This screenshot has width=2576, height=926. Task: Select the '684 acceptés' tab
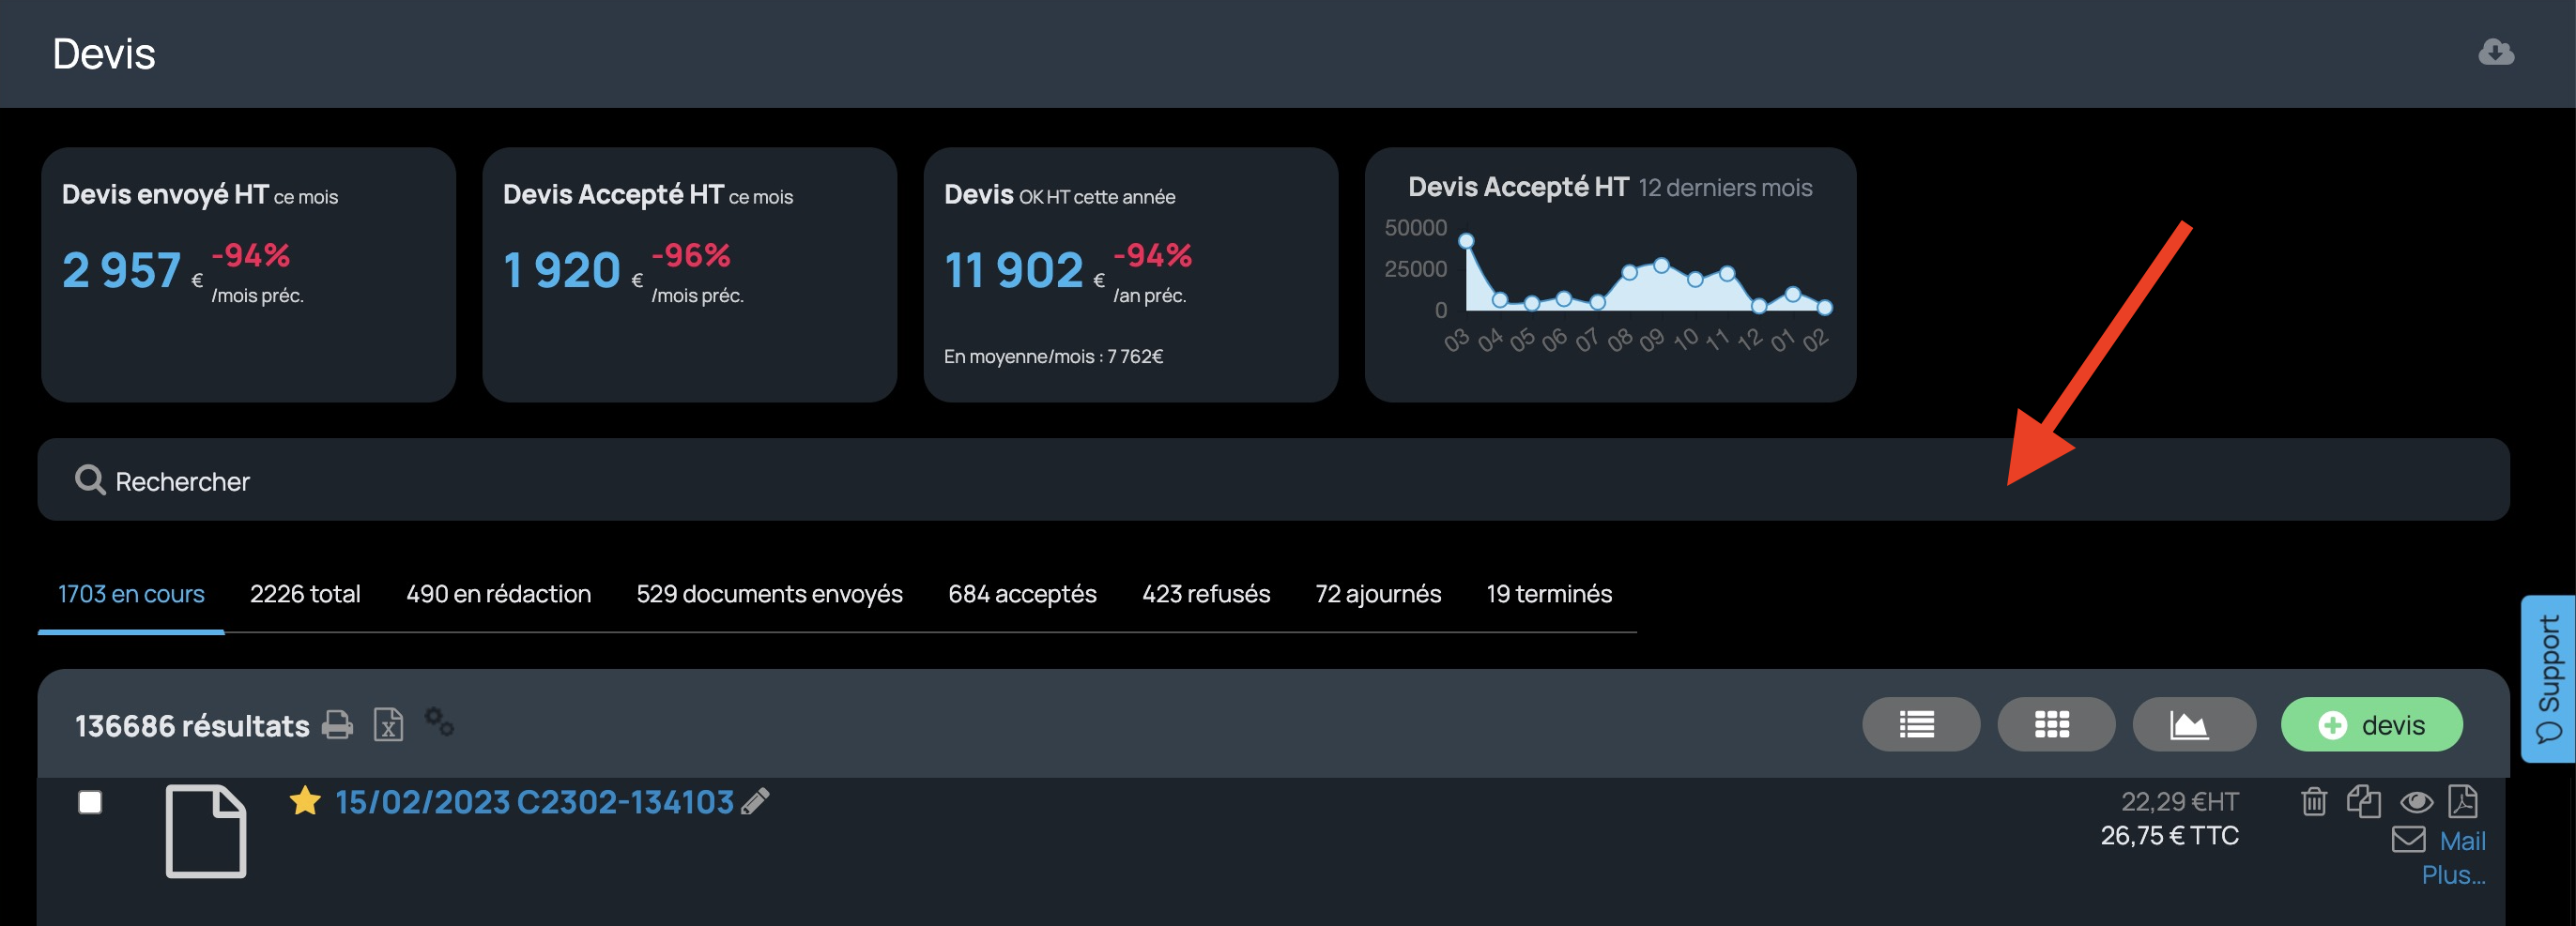pos(1022,595)
